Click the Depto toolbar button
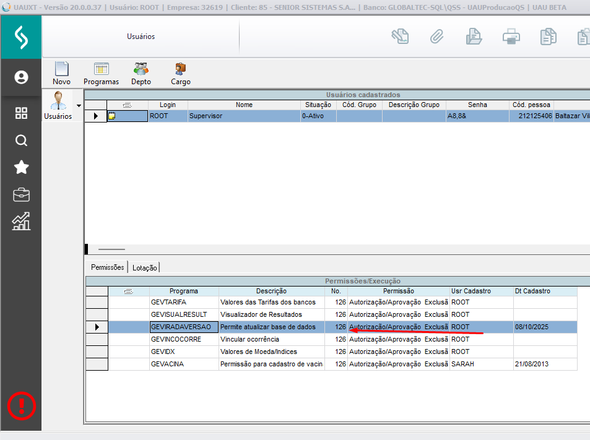 tap(141, 73)
